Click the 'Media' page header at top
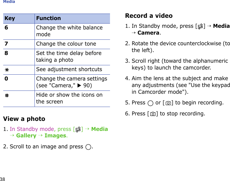 click(9, 2)
